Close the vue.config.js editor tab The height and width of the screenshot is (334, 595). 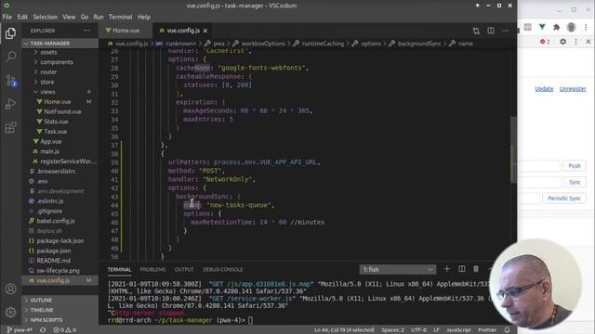[205, 31]
